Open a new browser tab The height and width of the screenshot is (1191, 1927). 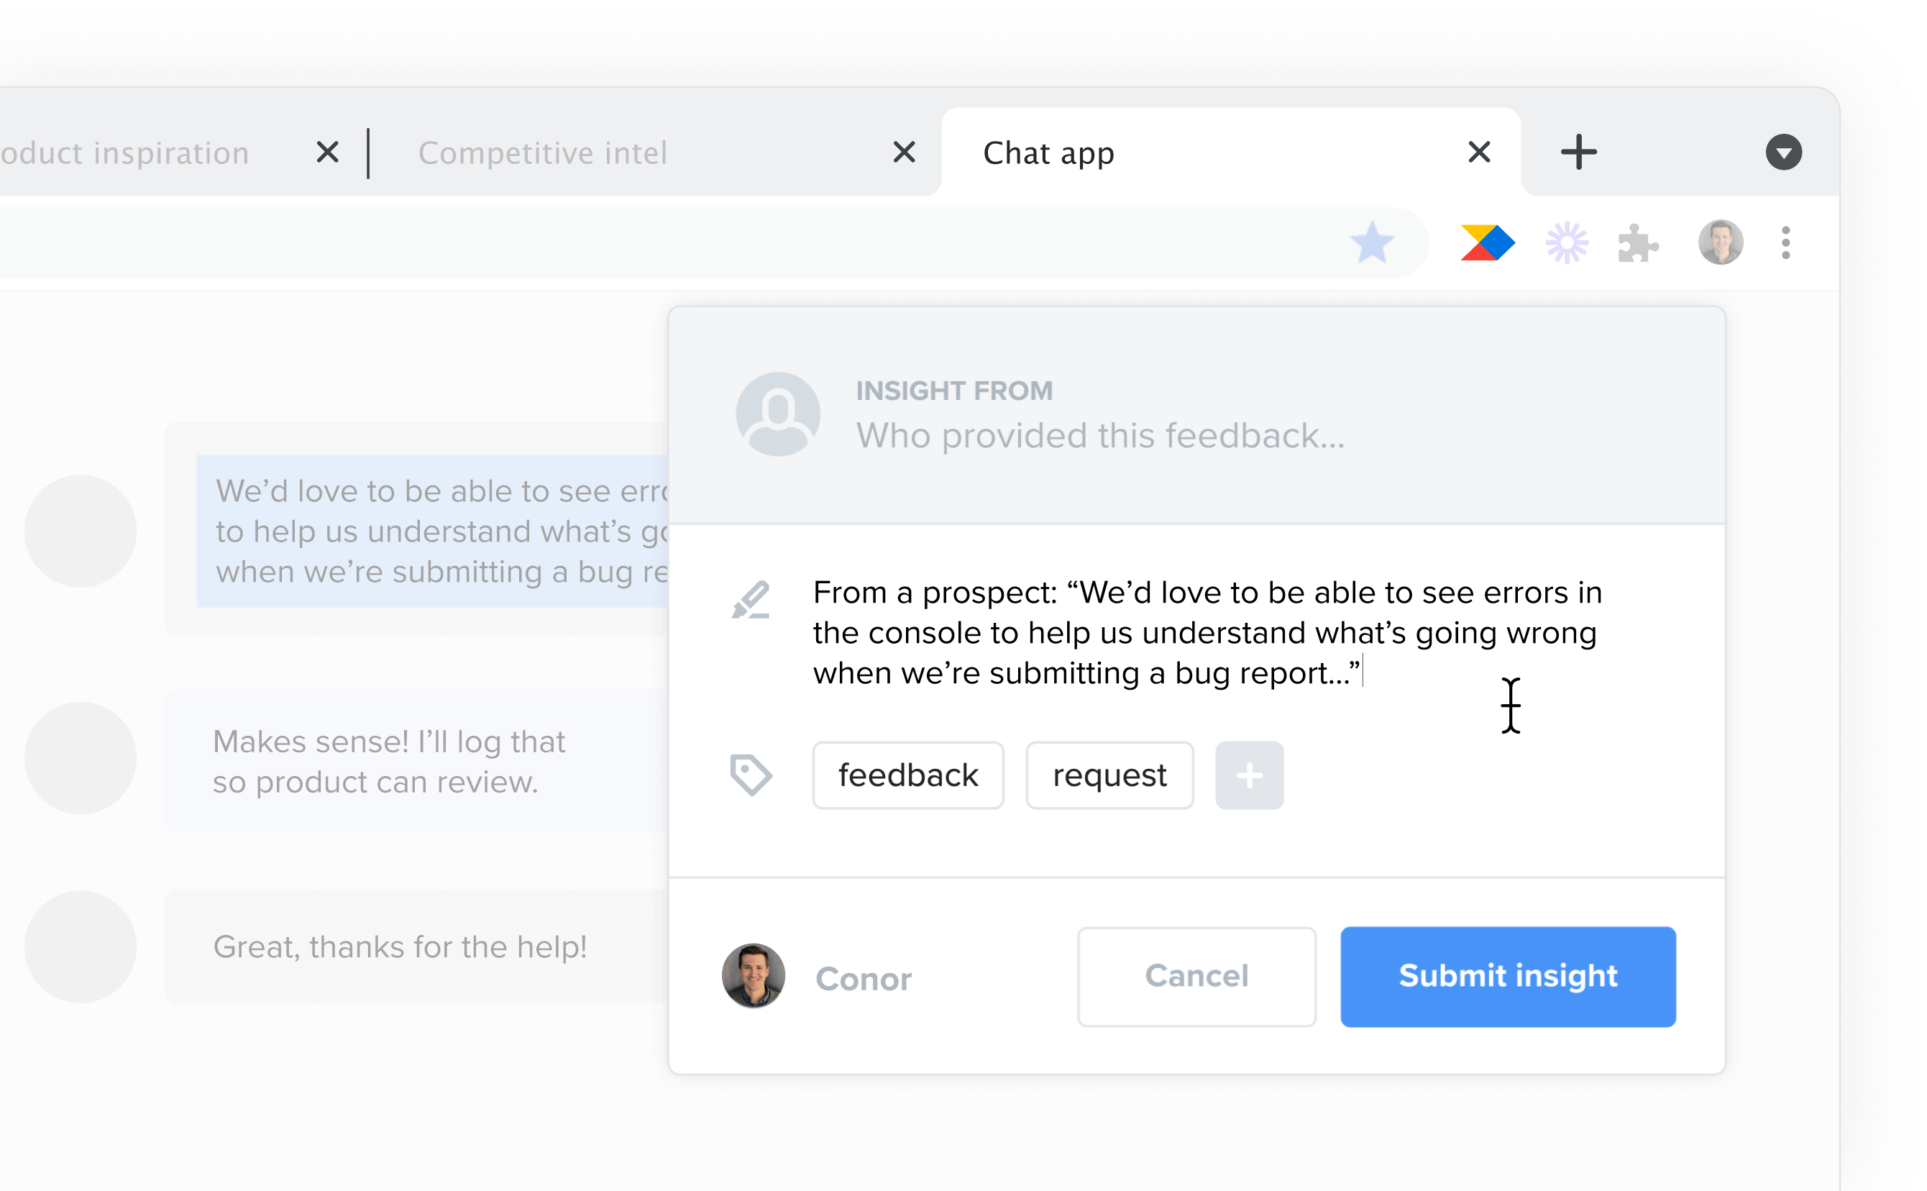pos(1578,152)
